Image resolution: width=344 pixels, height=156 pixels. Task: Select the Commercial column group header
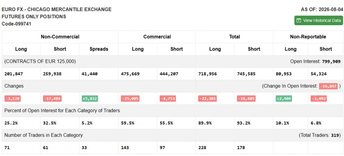tap(157, 37)
